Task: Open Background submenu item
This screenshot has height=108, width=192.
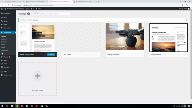Action: tap(5, 50)
